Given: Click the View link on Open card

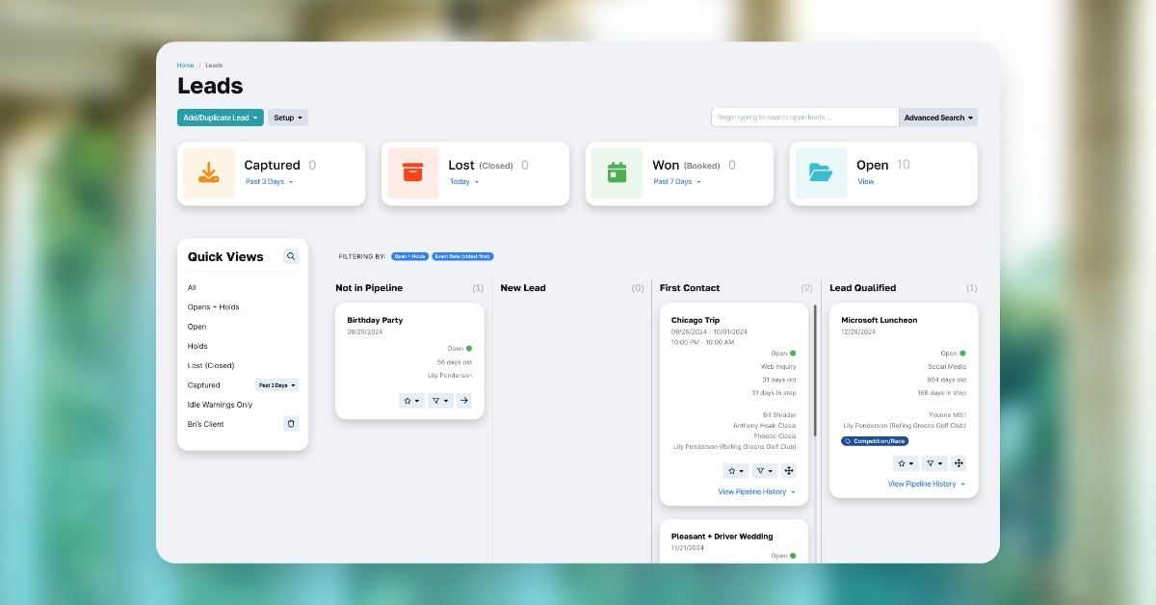Looking at the screenshot, I should point(866,181).
